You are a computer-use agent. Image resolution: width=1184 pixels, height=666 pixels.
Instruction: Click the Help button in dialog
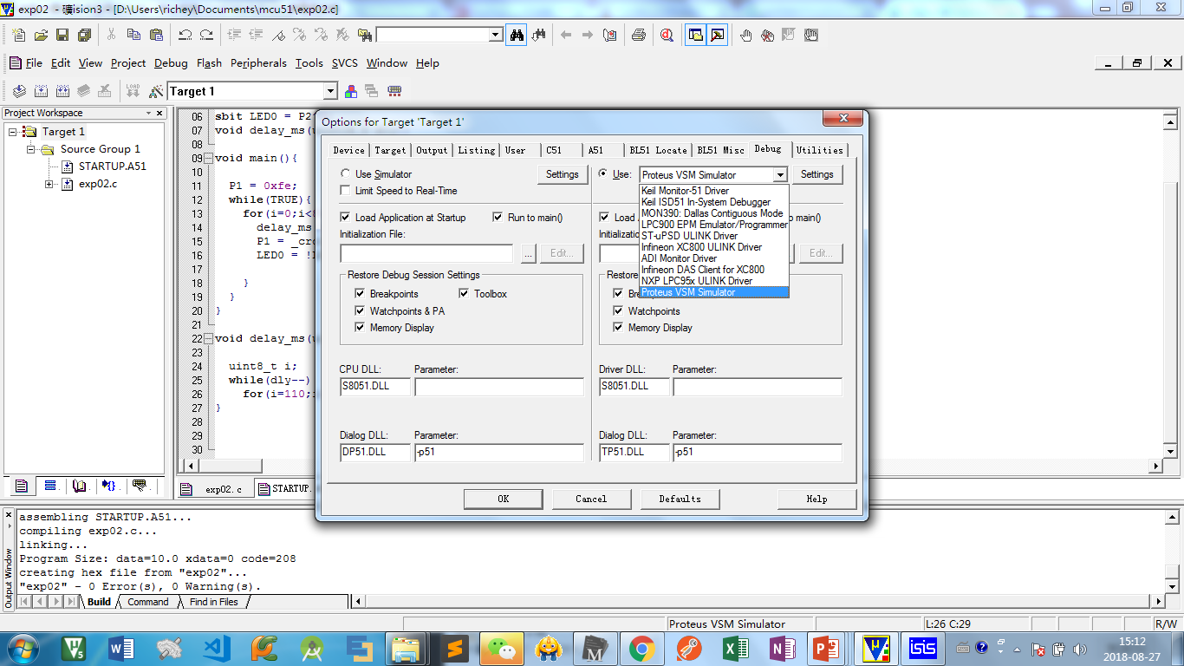816,499
